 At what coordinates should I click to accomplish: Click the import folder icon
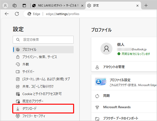tap(97, 119)
